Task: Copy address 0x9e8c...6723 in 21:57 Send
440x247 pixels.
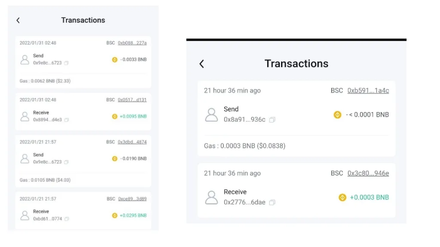Action: pyautogui.click(x=66, y=162)
